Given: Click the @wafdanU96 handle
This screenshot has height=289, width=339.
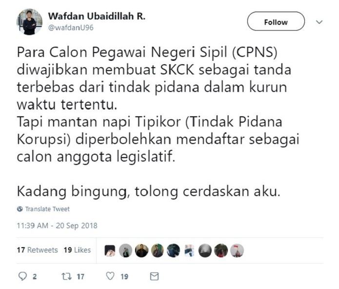Looking at the screenshot, I should coord(71,28).
